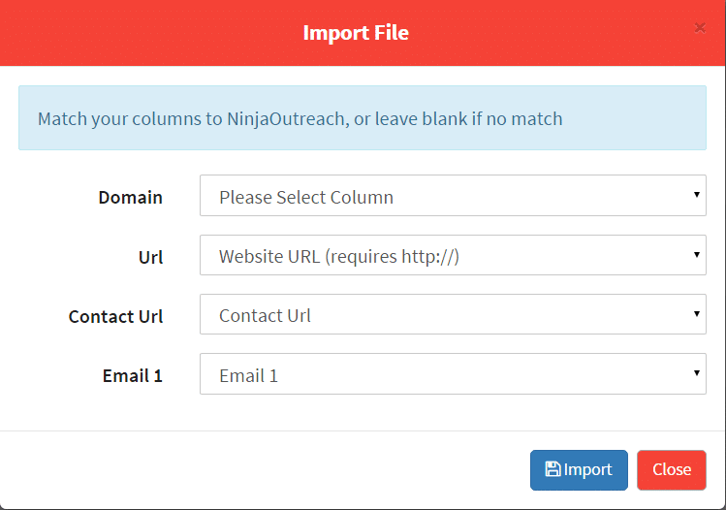The image size is (726, 510).
Task: Click the blue NinjaOutreach instruction banner
Action: click(363, 117)
